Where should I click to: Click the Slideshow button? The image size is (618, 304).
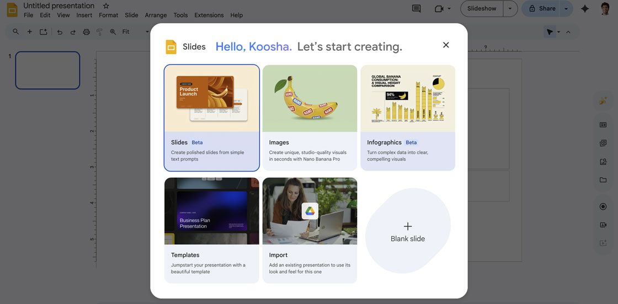482,9
